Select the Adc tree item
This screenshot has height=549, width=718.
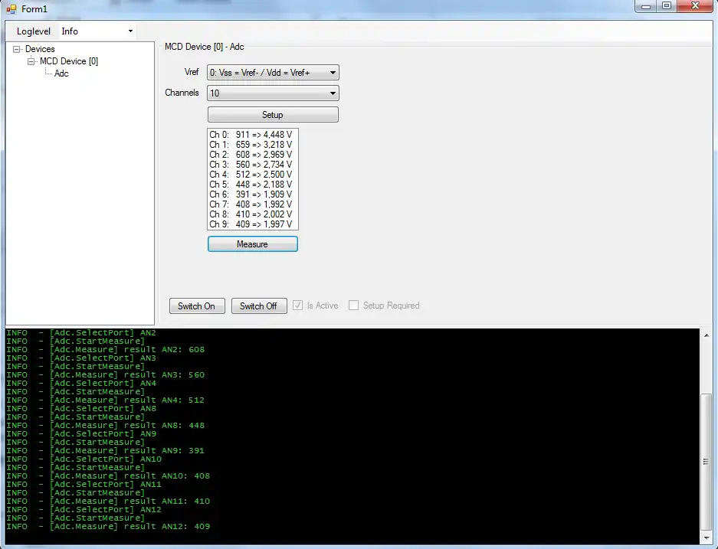pos(61,74)
